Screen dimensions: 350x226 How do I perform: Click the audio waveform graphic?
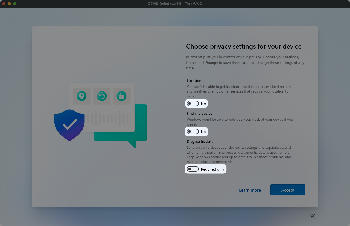[109, 118]
